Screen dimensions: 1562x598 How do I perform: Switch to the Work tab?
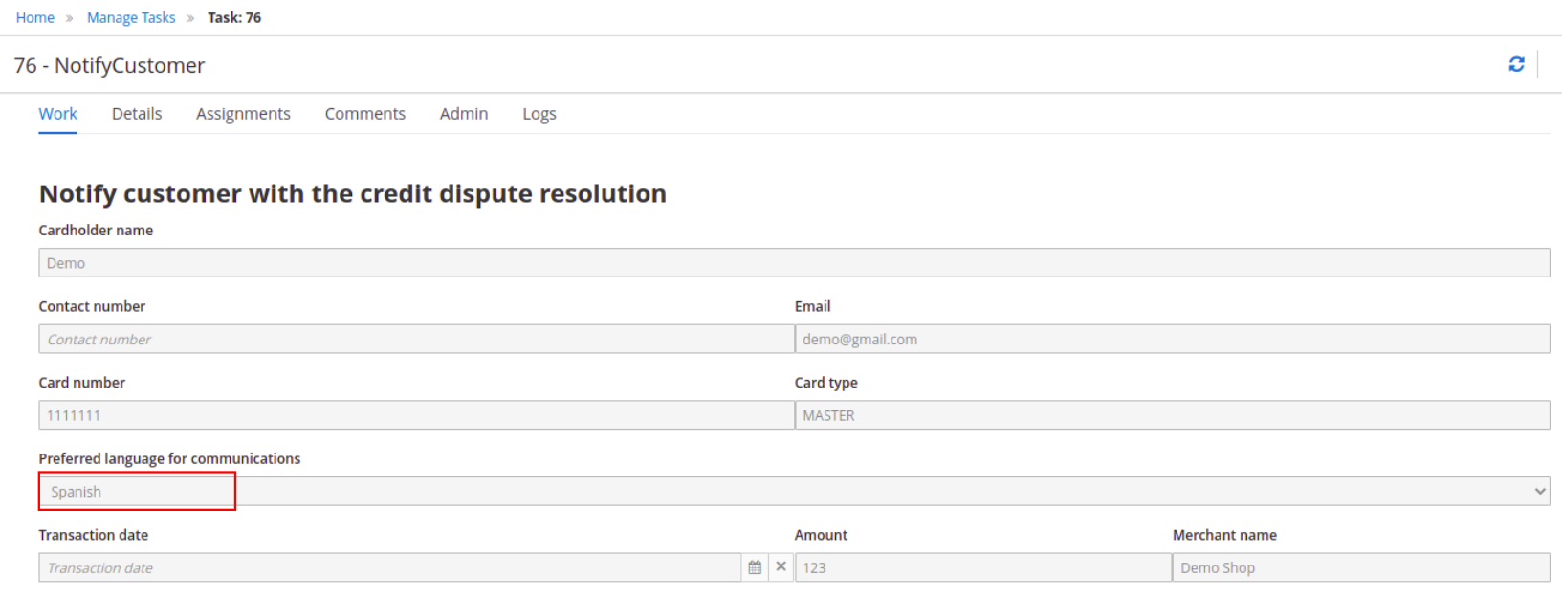(x=57, y=114)
